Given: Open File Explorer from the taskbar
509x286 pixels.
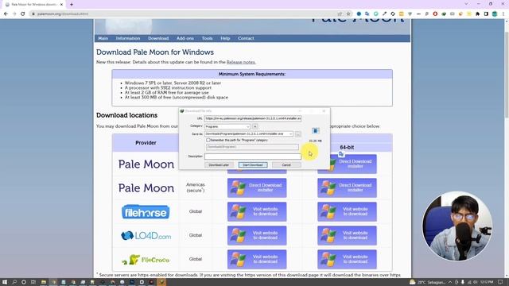Looking at the screenshot, I should tap(44, 282).
